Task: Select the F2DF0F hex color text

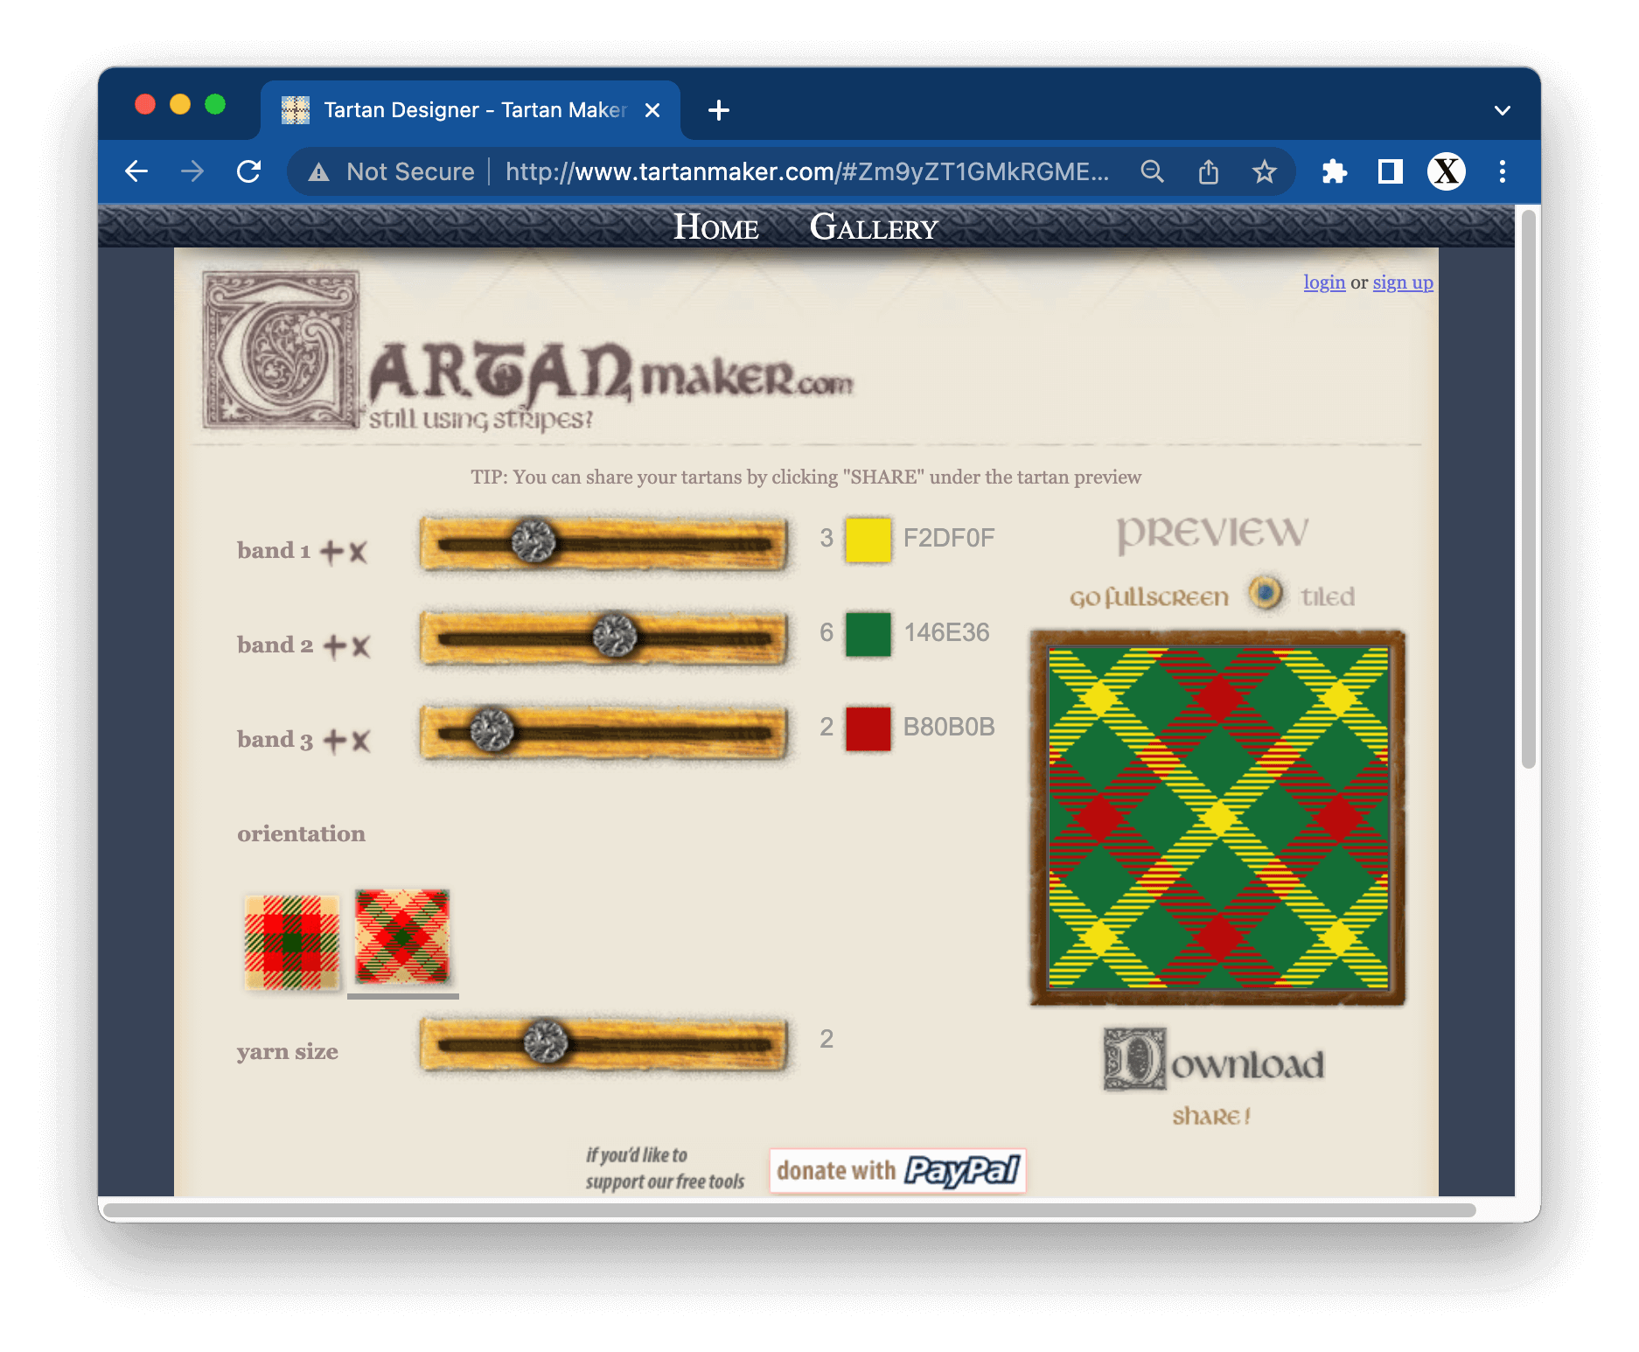Action: [x=949, y=538]
